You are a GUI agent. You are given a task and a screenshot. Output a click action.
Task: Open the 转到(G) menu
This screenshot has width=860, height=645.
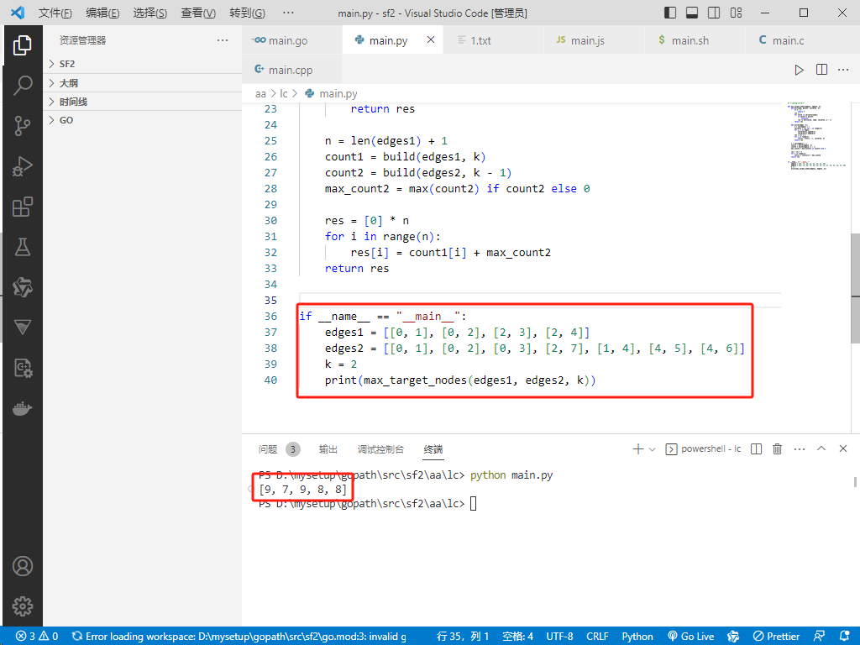[247, 13]
